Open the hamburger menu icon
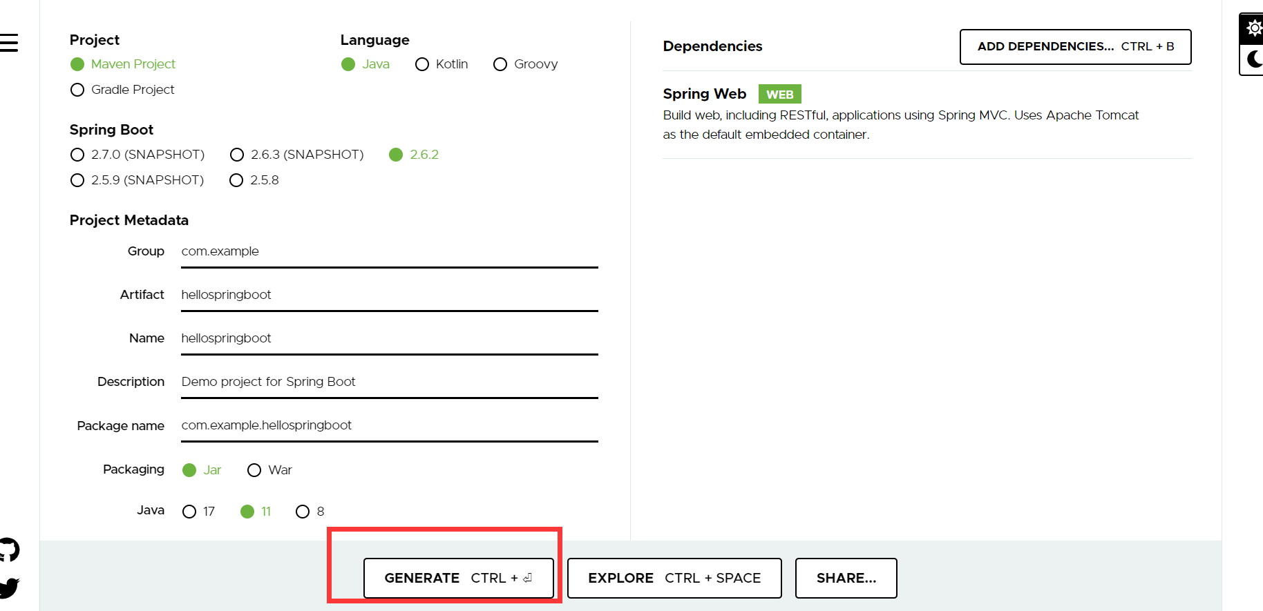The width and height of the screenshot is (1263, 611). tap(8, 43)
